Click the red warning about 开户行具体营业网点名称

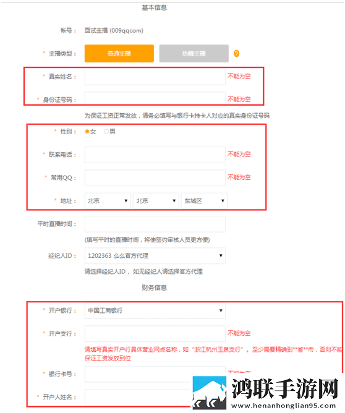[x=213, y=354]
